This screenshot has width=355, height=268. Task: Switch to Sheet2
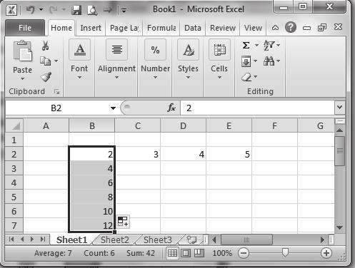point(115,239)
